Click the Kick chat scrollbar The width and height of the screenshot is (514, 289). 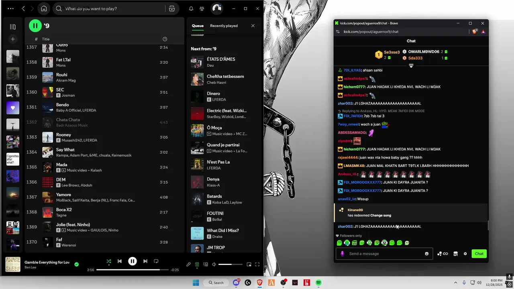coord(488,225)
